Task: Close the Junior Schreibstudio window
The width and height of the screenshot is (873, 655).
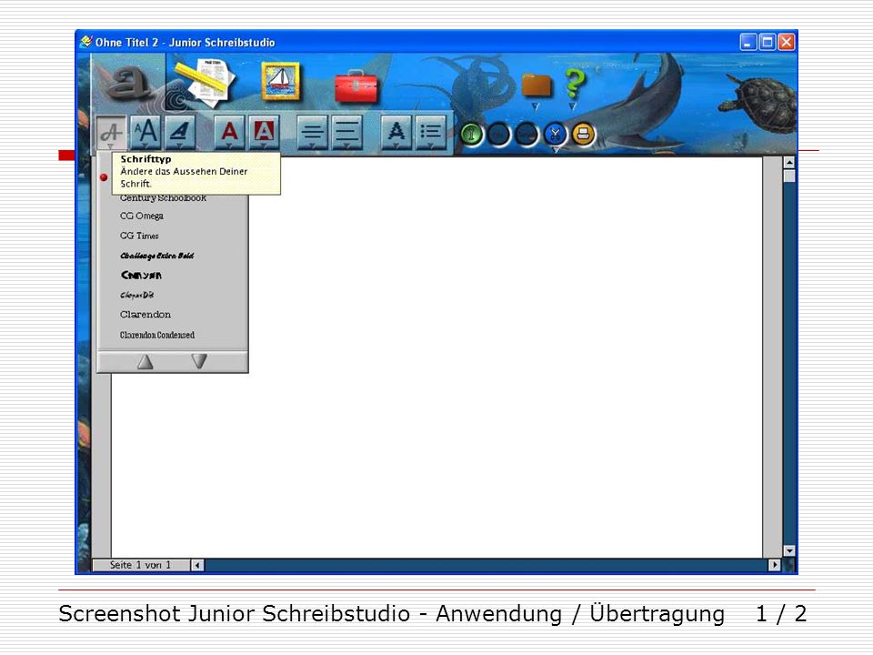Action: point(786,43)
